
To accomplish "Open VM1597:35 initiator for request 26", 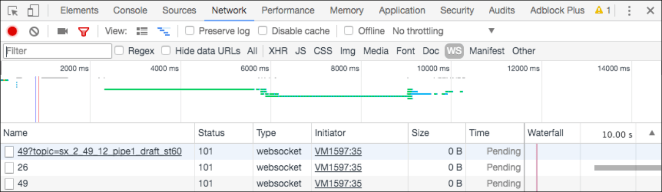I will (x=338, y=167).
